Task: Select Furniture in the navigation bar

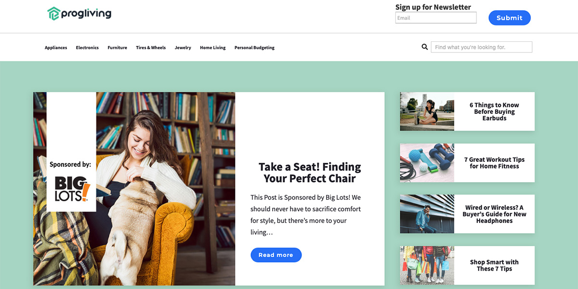Action: point(117,48)
